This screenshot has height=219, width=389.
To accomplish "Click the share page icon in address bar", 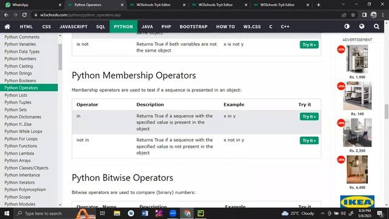I will [x=344, y=15].
